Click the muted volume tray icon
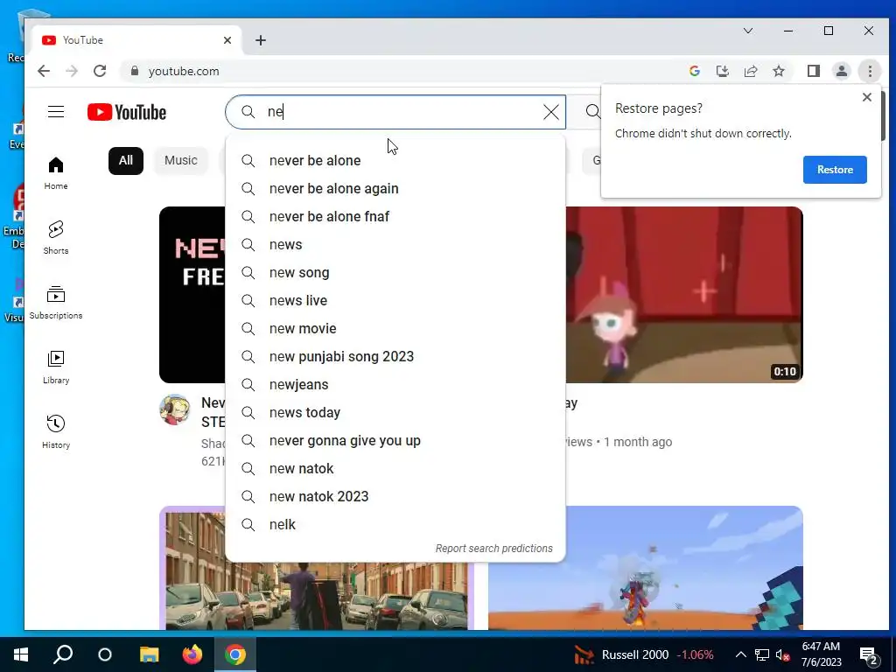This screenshot has width=896, height=672. click(783, 654)
